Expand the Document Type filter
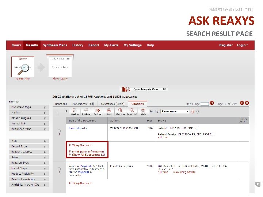The image size is (263, 197). point(29,107)
